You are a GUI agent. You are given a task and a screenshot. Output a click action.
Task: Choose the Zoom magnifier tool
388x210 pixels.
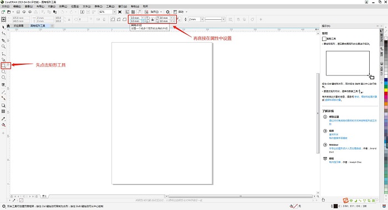point(3,46)
